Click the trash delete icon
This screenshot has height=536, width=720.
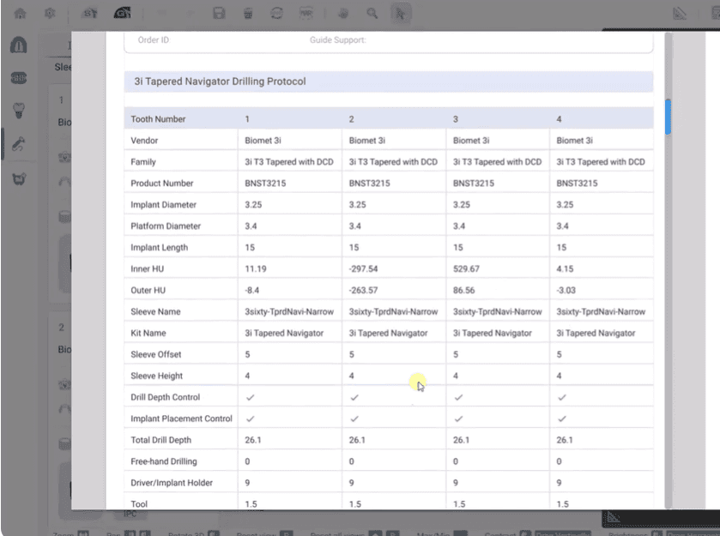(x=248, y=14)
